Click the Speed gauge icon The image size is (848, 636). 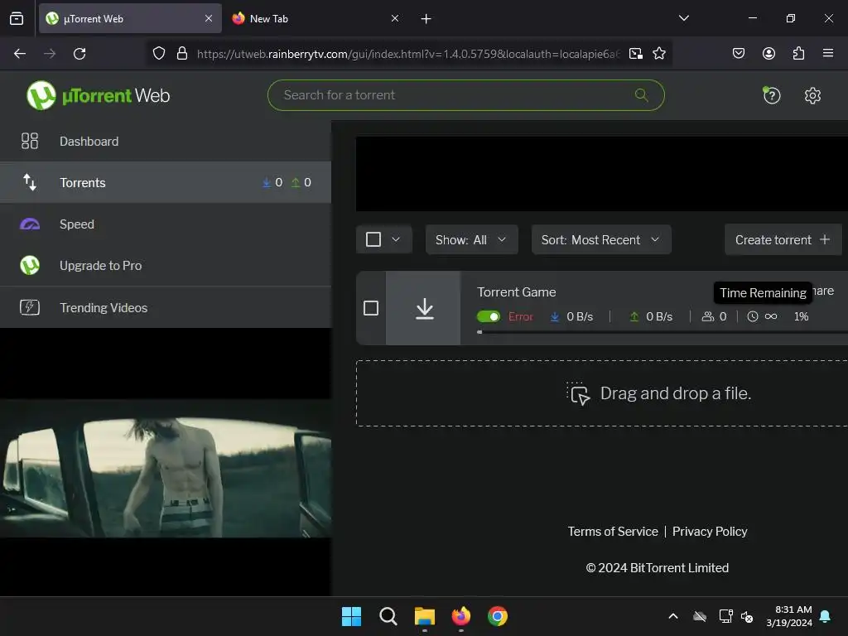[x=30, y=224]
